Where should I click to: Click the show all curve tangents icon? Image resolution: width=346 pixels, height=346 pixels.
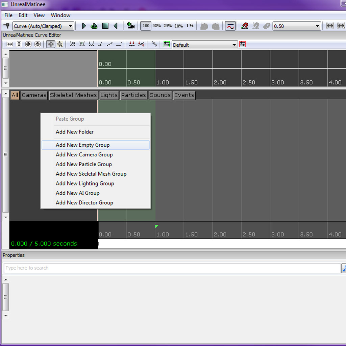pos(154,44)
